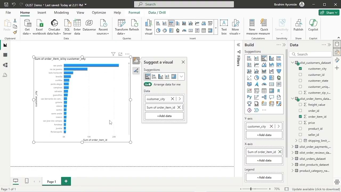This screenshot has width=341, height=192.
Task: Add a new page with the plus button
Action: [66, 181]
